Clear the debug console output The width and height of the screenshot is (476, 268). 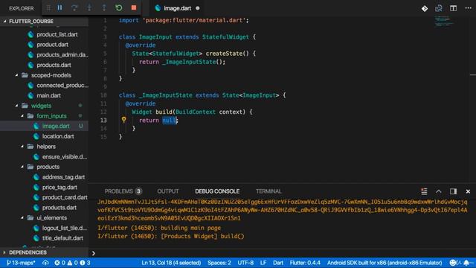point(424,191)
